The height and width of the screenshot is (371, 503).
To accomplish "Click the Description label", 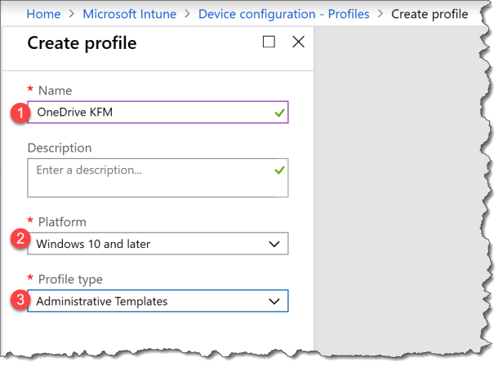I will click(x=60, y=148).
